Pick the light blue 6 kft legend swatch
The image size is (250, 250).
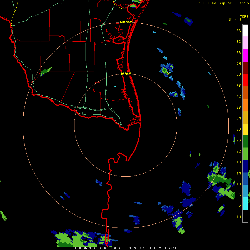[x=245, y=191]
